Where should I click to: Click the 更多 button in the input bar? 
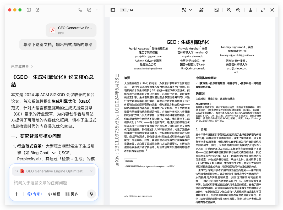click(71, 194)
